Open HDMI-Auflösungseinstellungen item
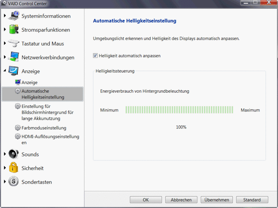Image resolution: width=278 pixels, height=208 pixels. [x=50, y=140]
